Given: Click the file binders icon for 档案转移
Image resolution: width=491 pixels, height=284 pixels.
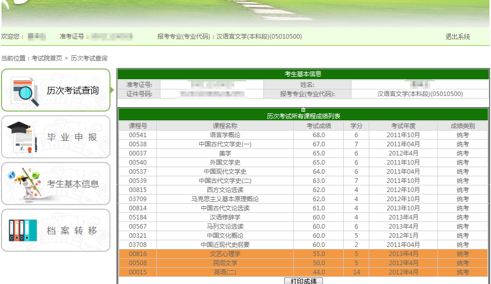Looking at the screenshot, I should 22,231.
